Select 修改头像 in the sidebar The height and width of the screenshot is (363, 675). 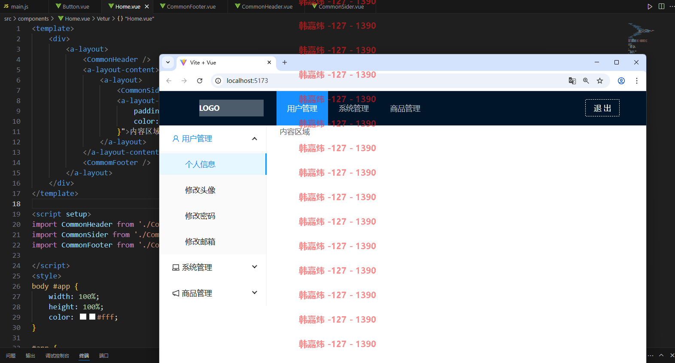click(x=213, y=190)
